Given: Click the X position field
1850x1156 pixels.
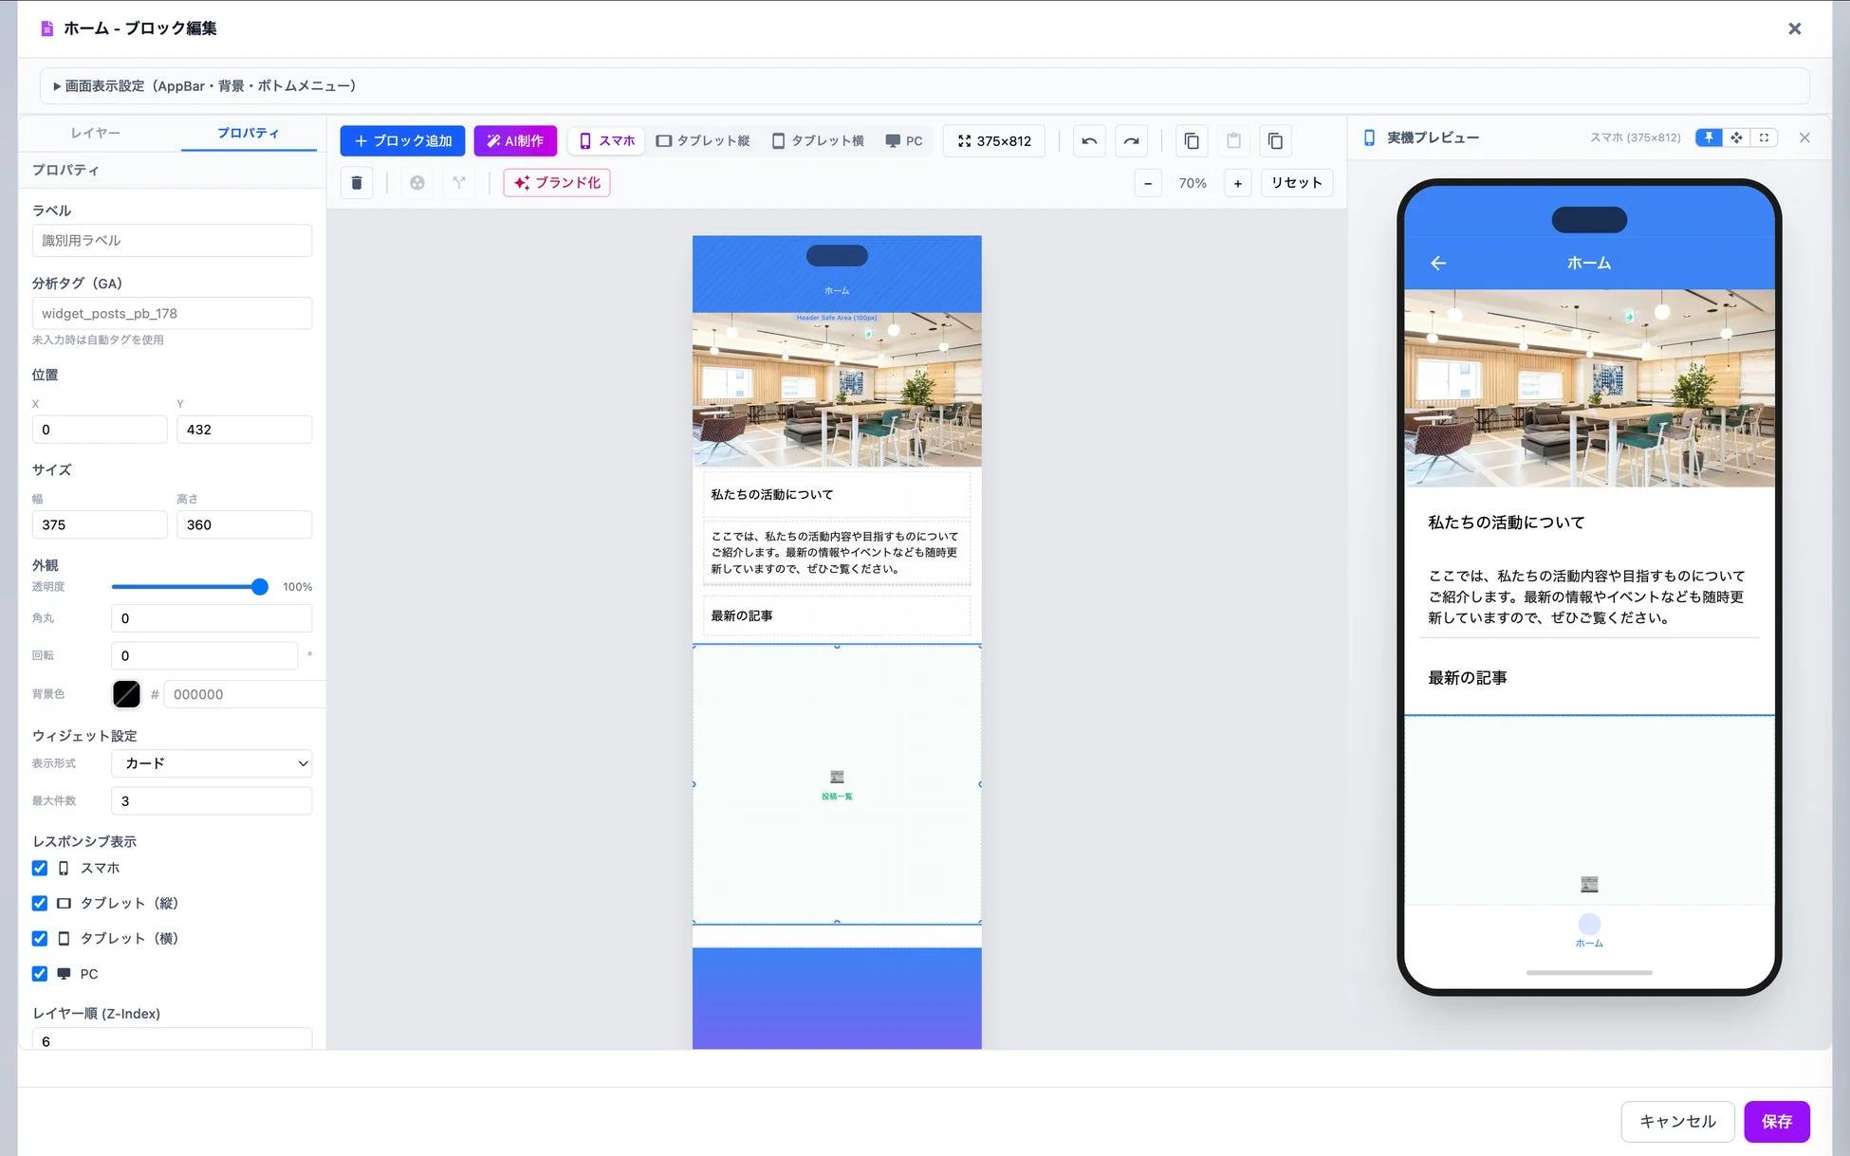Looking at the screenshot, I should (100, 430).
